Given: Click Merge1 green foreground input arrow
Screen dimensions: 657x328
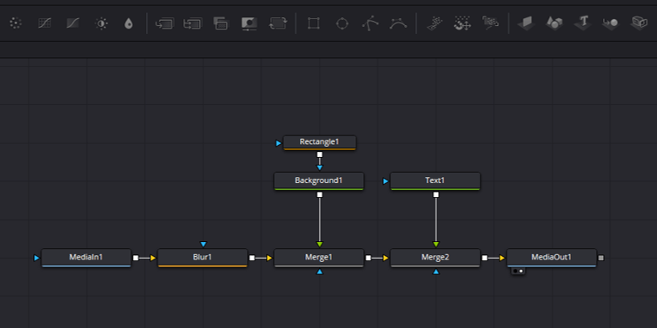Looking at the screenshot, I should [x=320, y=245].
